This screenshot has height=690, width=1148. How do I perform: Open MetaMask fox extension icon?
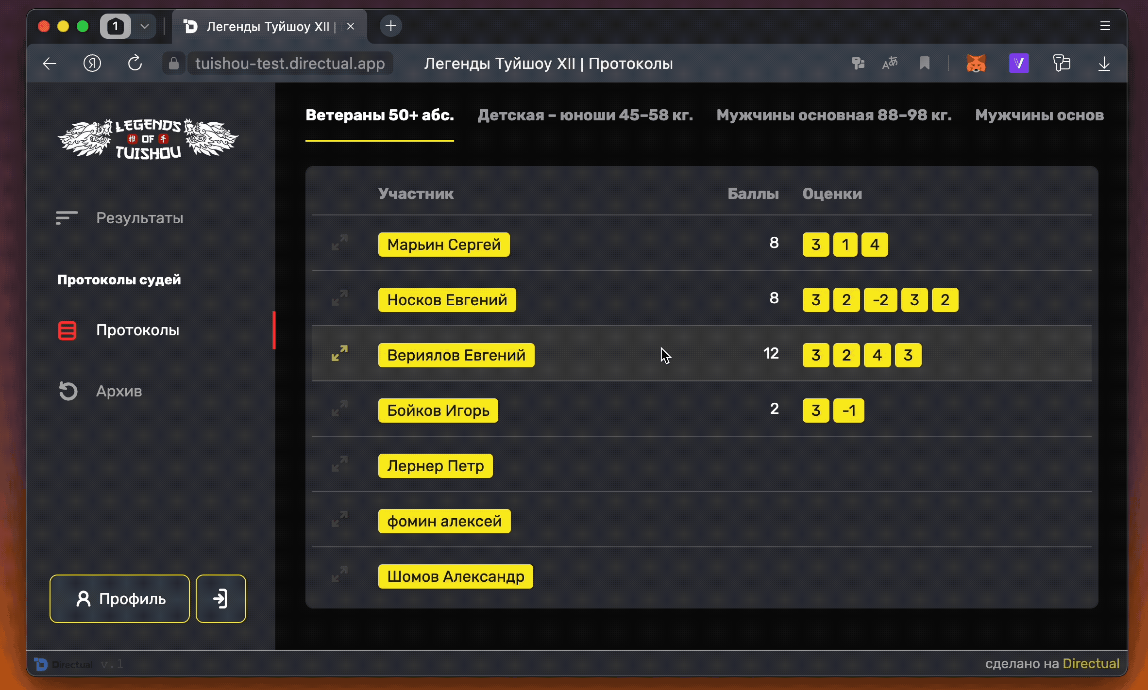coord(976,64)
